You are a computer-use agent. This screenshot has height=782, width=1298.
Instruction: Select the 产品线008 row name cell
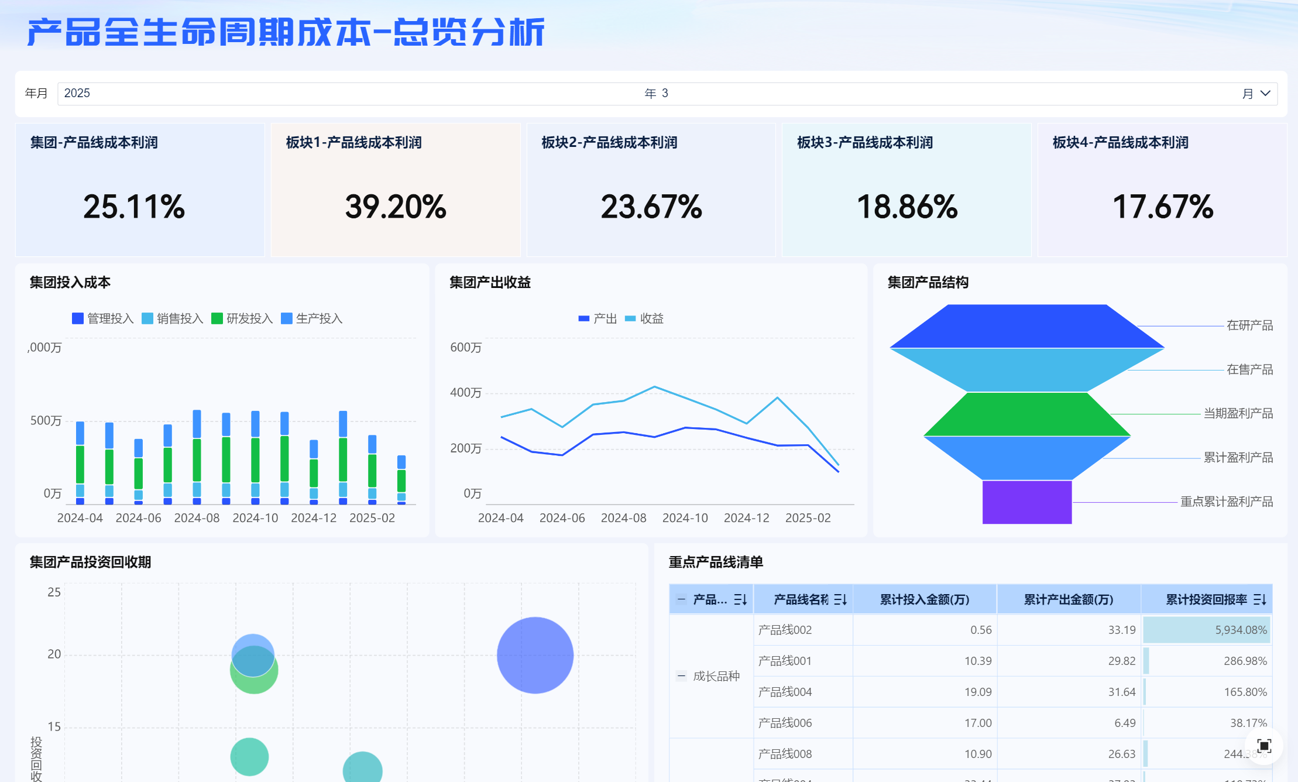coord(803,754)
